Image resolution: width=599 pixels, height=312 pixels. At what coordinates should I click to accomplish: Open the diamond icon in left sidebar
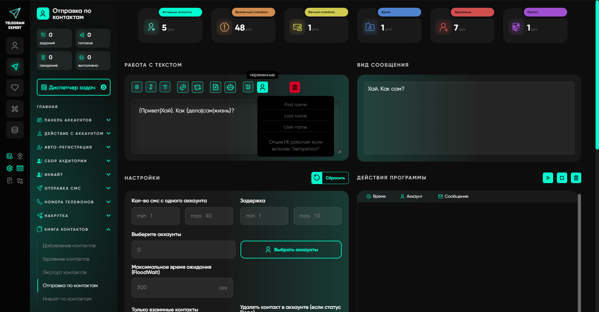15,88
